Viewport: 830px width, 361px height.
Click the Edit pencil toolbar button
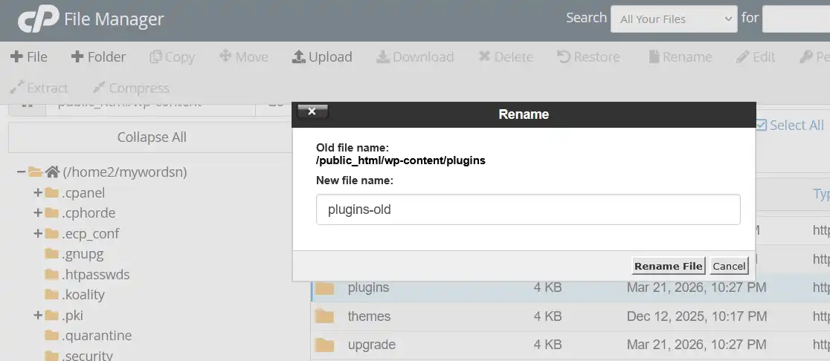(x=756, y=56)
